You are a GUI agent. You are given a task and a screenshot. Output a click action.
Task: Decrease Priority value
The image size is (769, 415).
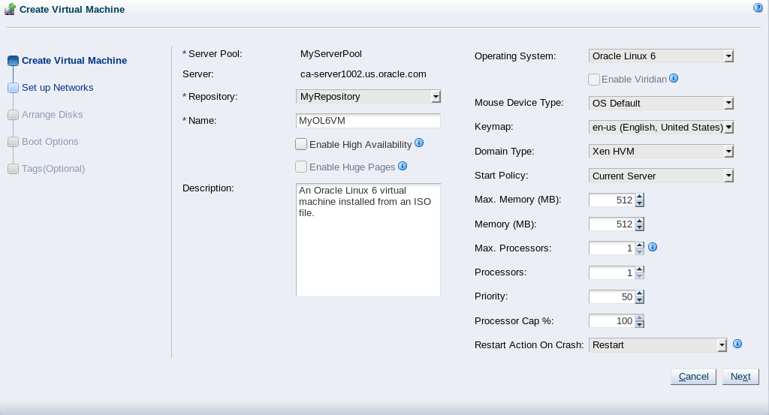coord(640,300)
